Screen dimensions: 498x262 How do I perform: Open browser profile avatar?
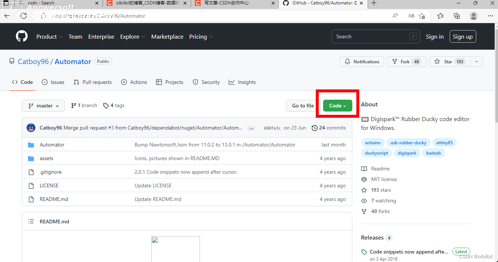[x=474, y=16]
